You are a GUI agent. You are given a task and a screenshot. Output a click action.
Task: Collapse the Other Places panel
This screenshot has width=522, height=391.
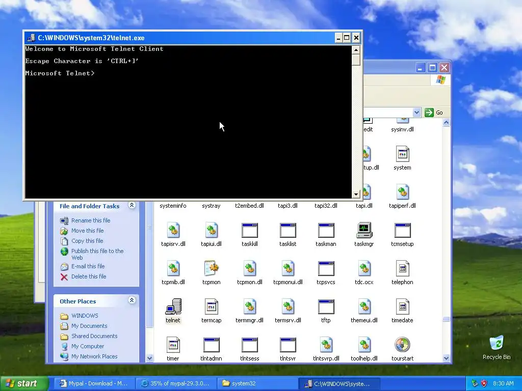(x=132, y=300)
